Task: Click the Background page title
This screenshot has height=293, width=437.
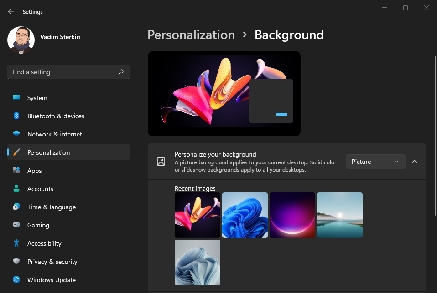Action: click(x=289, y=35)
